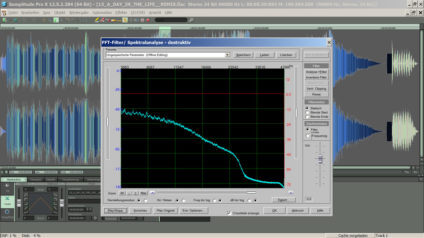The height and width of the screenshot is (238, 424).
Task: Select the orange bar object icon in the toolbar
Action: pos(113,20)
